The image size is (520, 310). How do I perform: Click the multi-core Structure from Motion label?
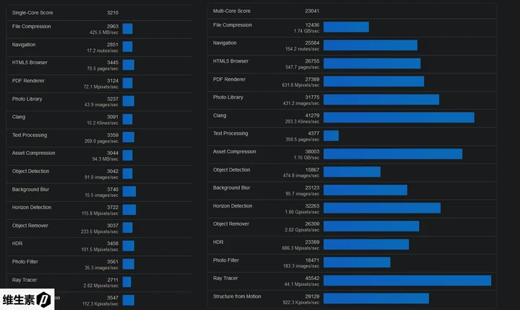[x=237, y=296]
